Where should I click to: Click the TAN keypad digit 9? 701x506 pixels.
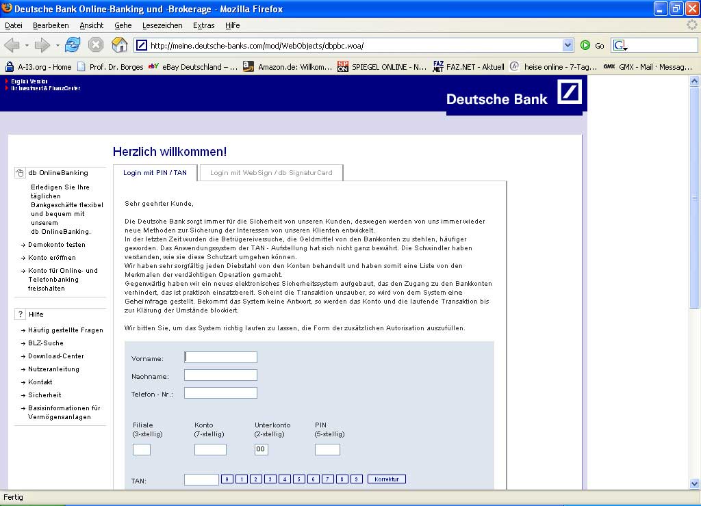click(356, 479)
